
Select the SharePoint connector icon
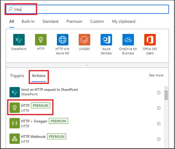[19, 40]
